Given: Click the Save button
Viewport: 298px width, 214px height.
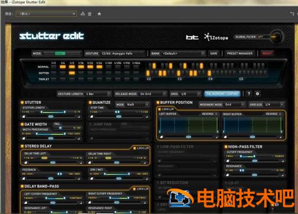Looking at the screenshot, I should [213, 54].
